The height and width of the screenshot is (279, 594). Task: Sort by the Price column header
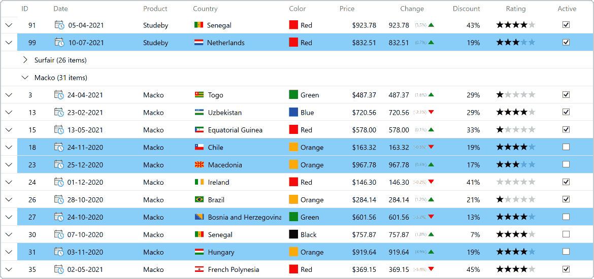click(x=347, y=9)
